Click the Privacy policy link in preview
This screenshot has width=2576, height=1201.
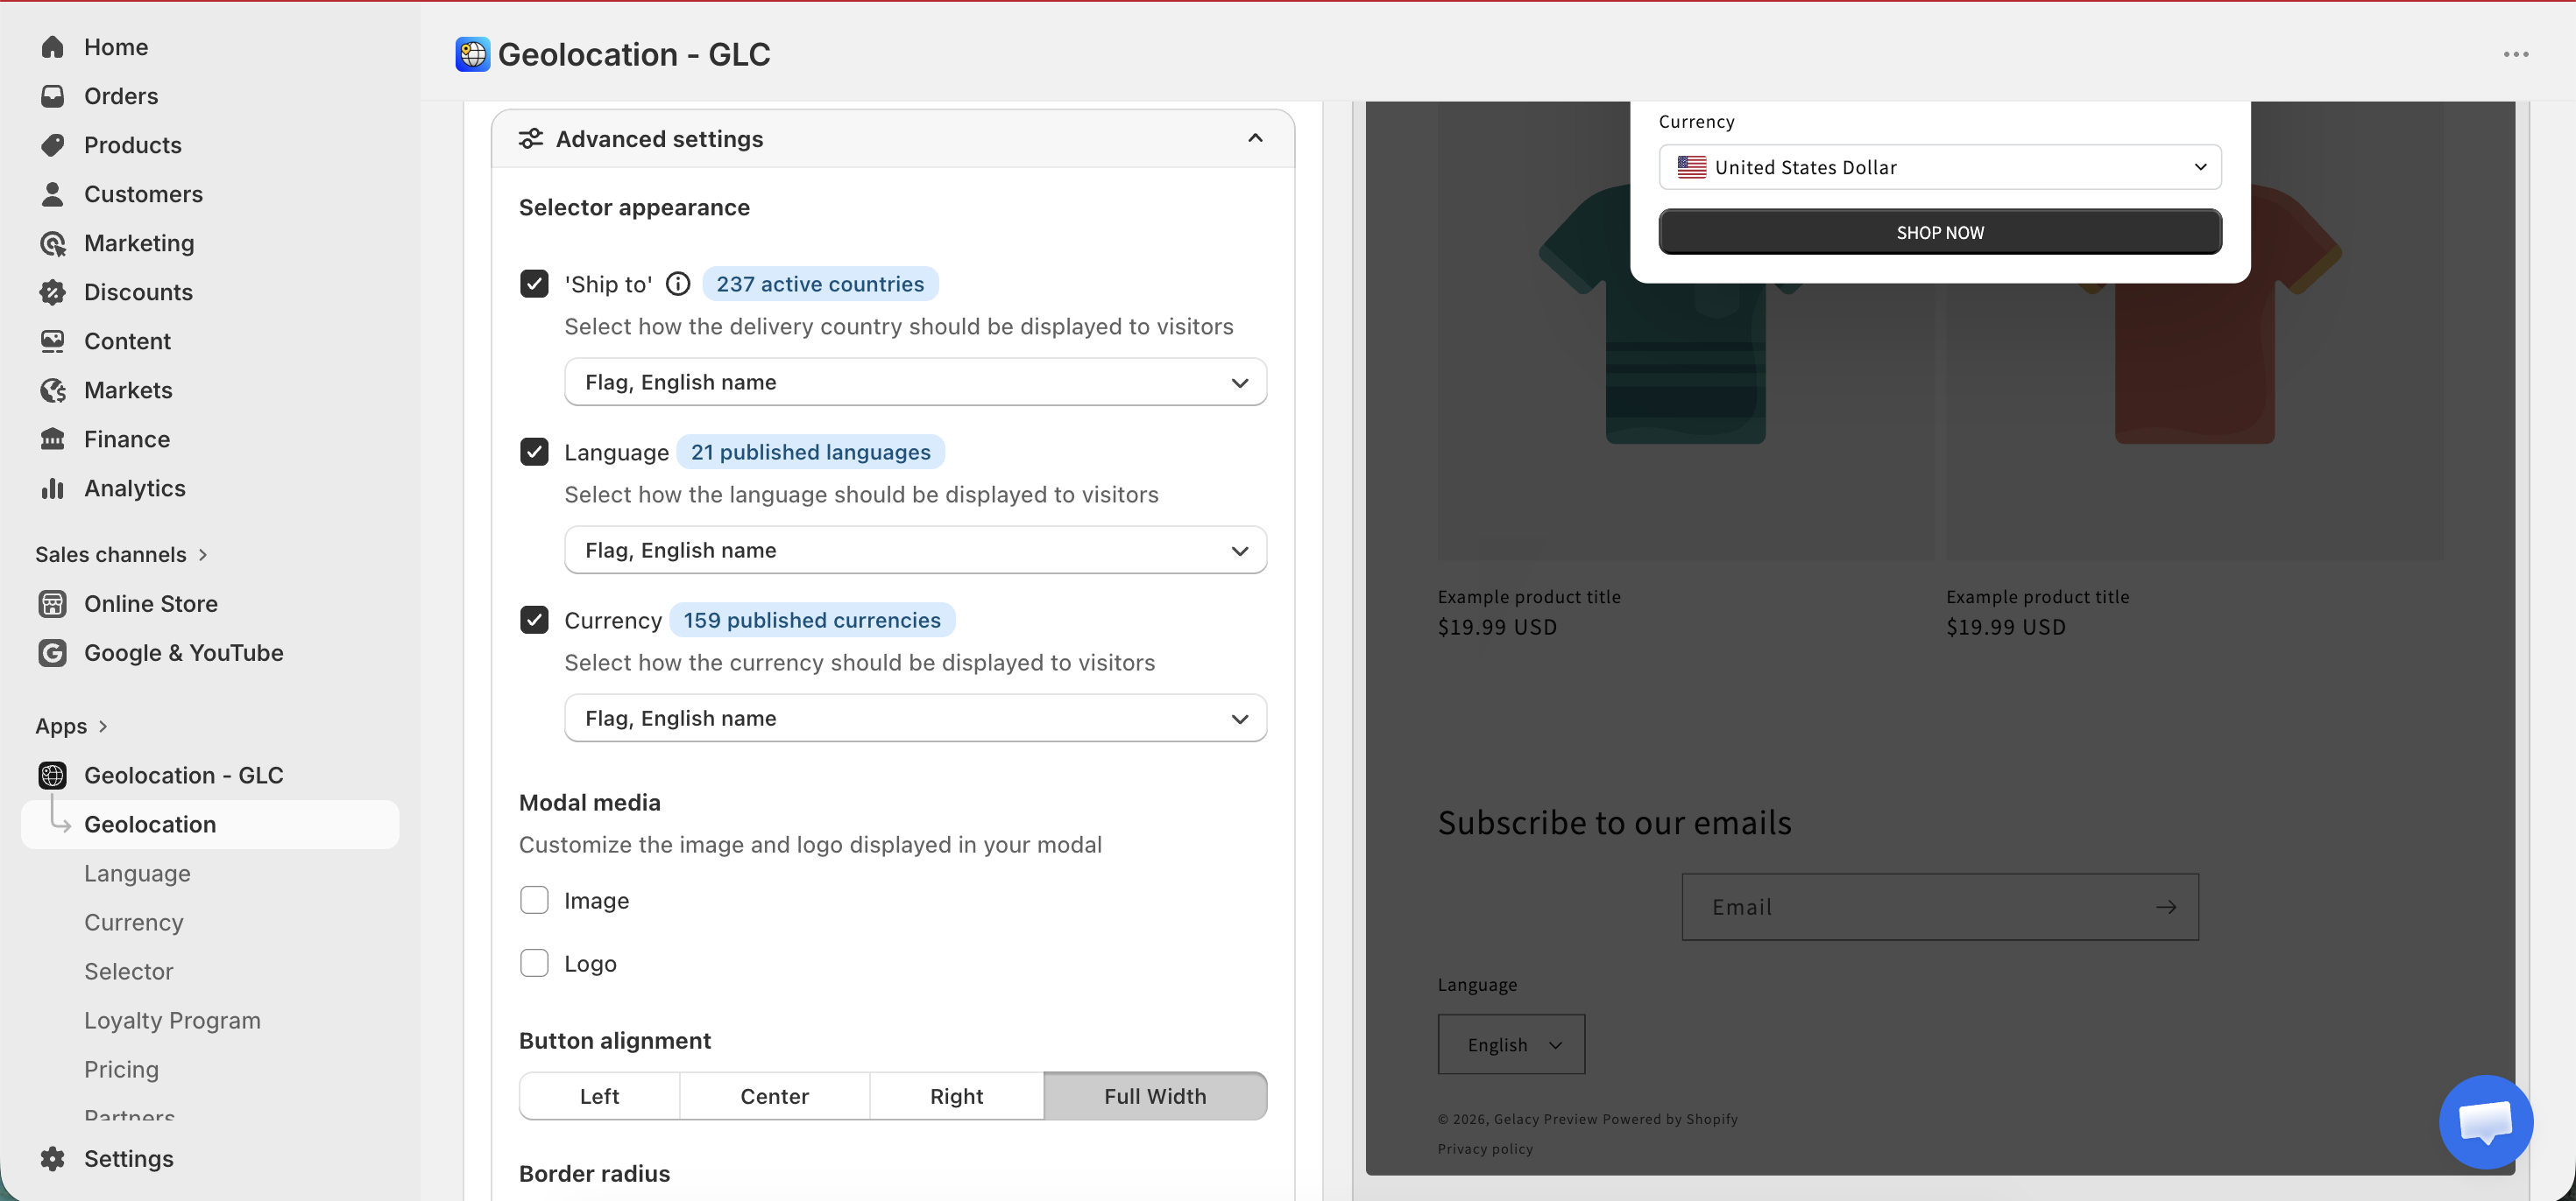pos(1485,1149)
